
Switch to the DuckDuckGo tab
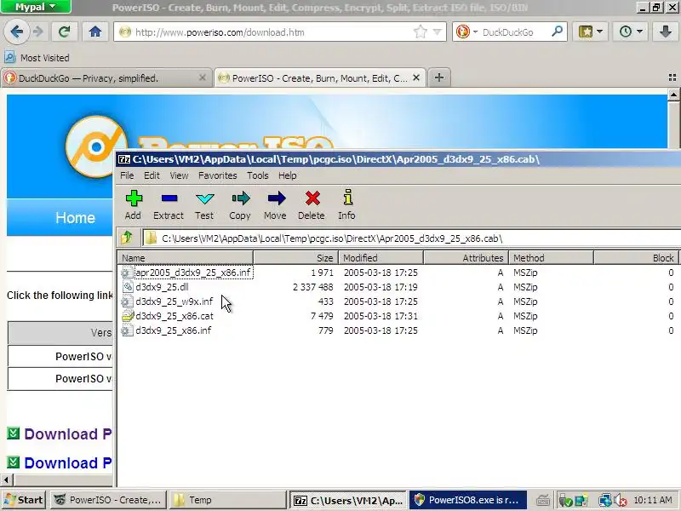coord(106,78)
